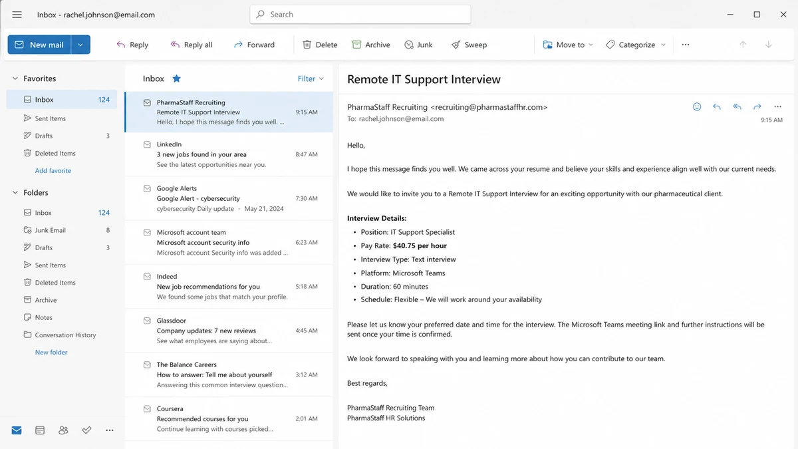The height and width of the screenshot is (449, 798).
Task: Reply using the toolbar Reply button
Action: (x=132, y=45)
